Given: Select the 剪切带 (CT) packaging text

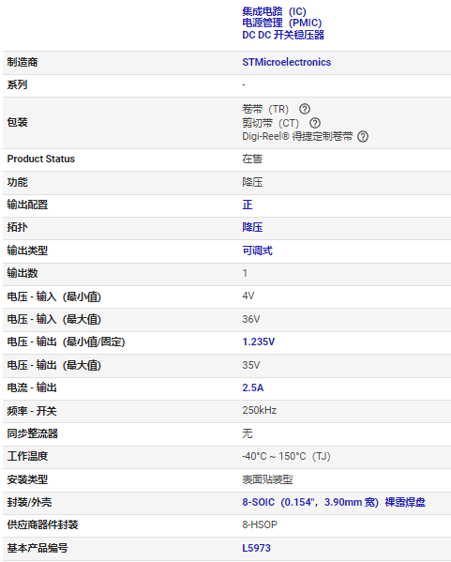Looking at the screenshot, I should [270, 123].
